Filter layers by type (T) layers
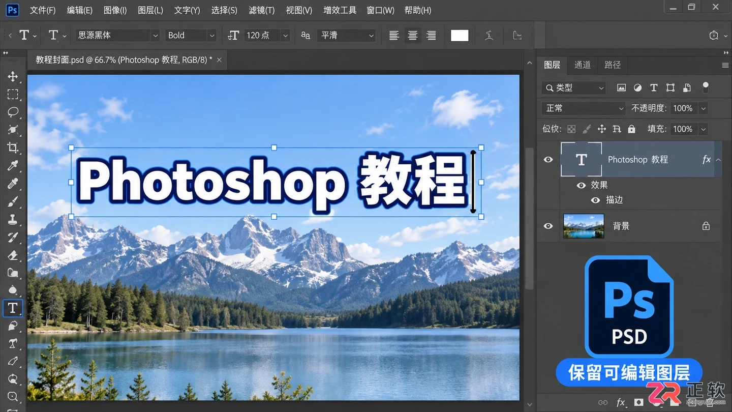Screen dimensions: 732x412 click(654, 87)
